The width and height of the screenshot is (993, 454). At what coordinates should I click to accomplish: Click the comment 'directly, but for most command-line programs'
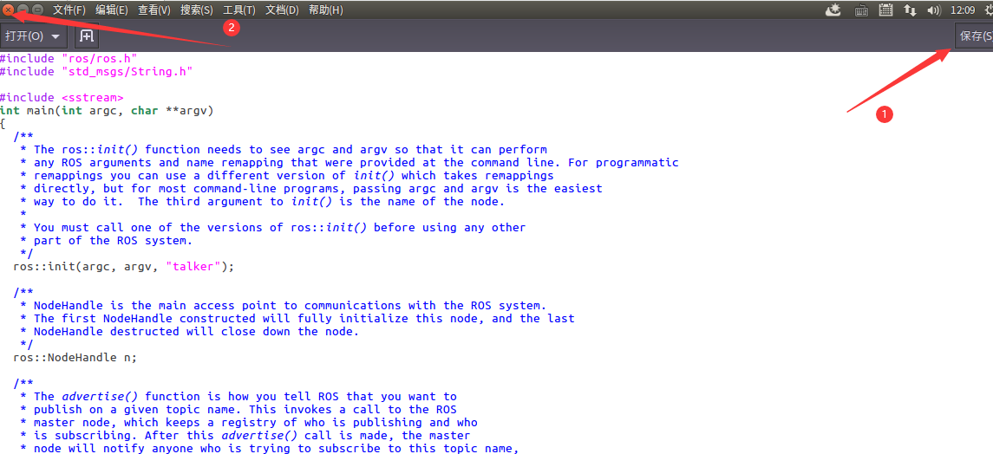(310, 188)
